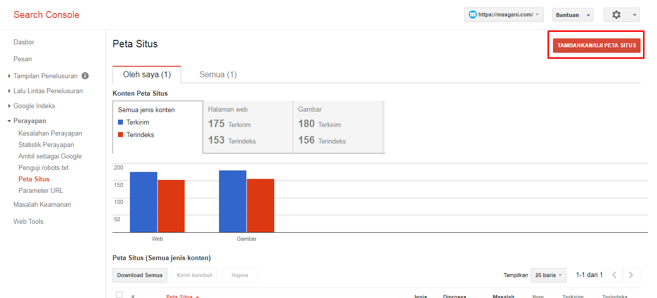
Task: Go to next page arrow
Action: 631,275
